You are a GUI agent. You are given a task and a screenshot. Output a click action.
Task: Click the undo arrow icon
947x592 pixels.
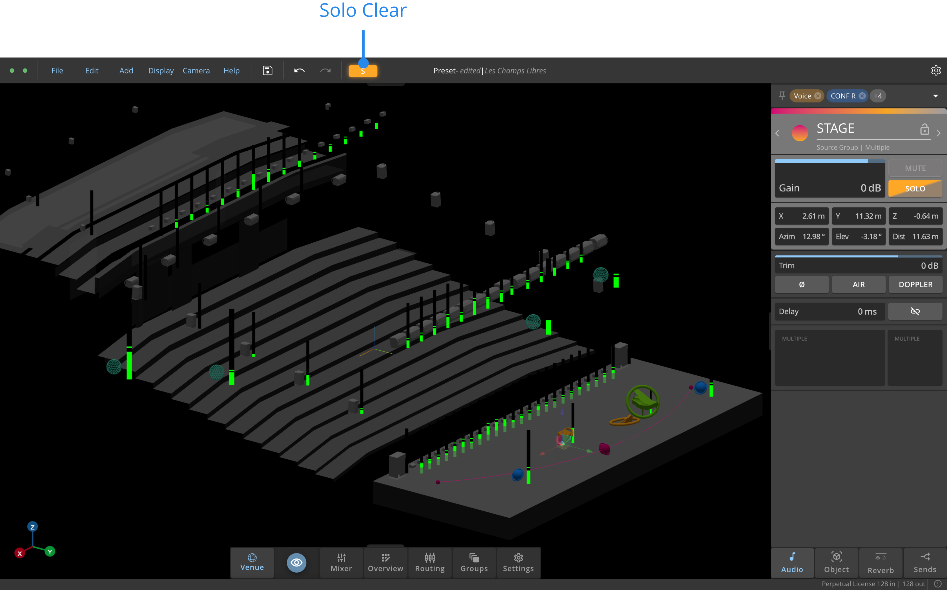[299, 70]
